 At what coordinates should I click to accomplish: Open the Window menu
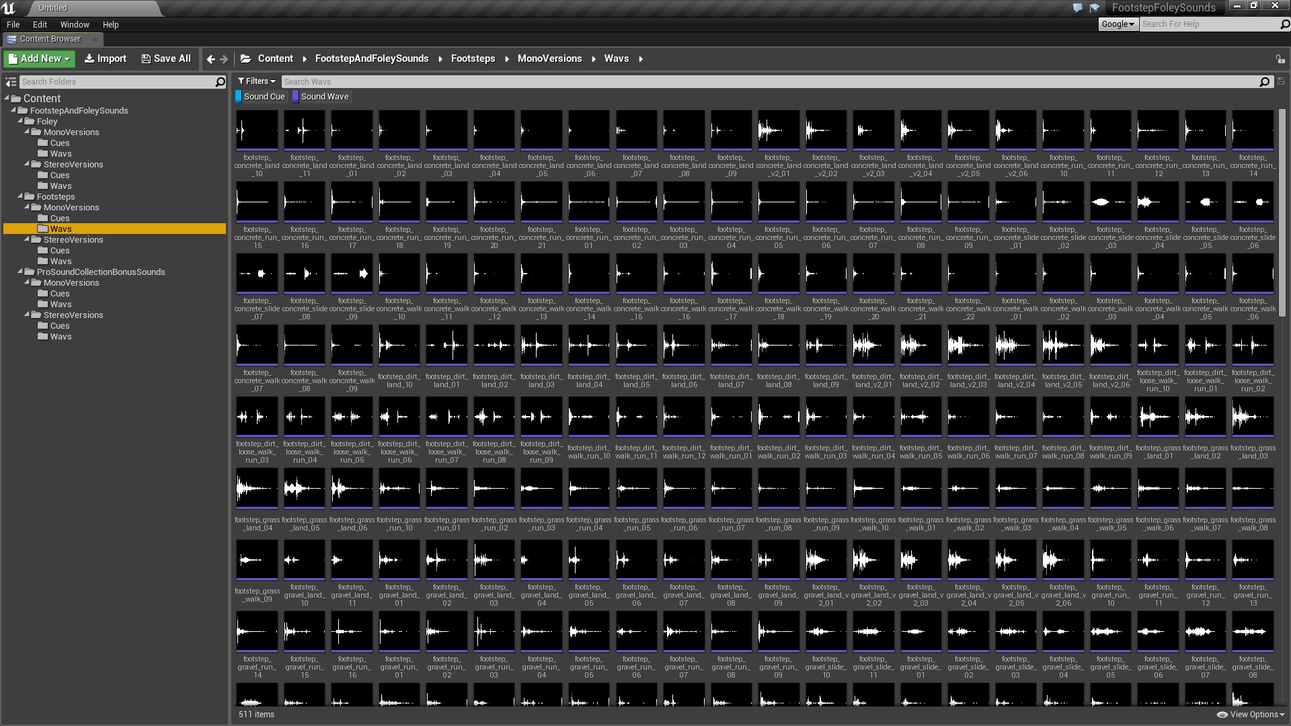[x=75, y=24]
